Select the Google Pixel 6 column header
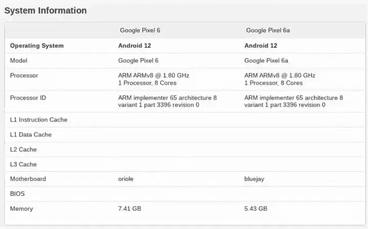The width and height of the screenshot is (368, 229). (x=140, y=31)
